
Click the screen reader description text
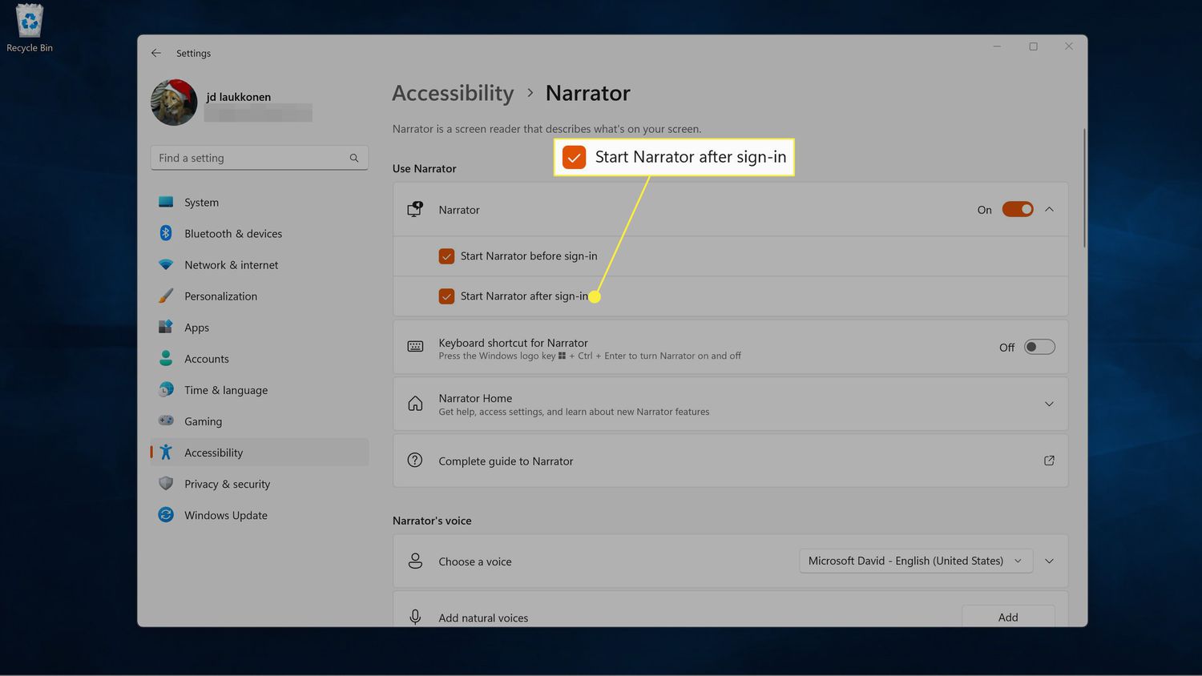pyautogui.click(x=547, y=129)
